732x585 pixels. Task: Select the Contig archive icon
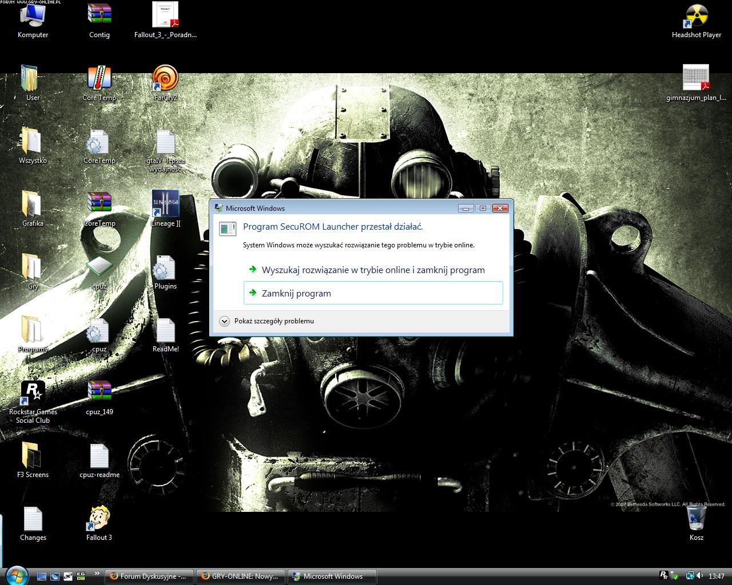click(x=99, y=21)
